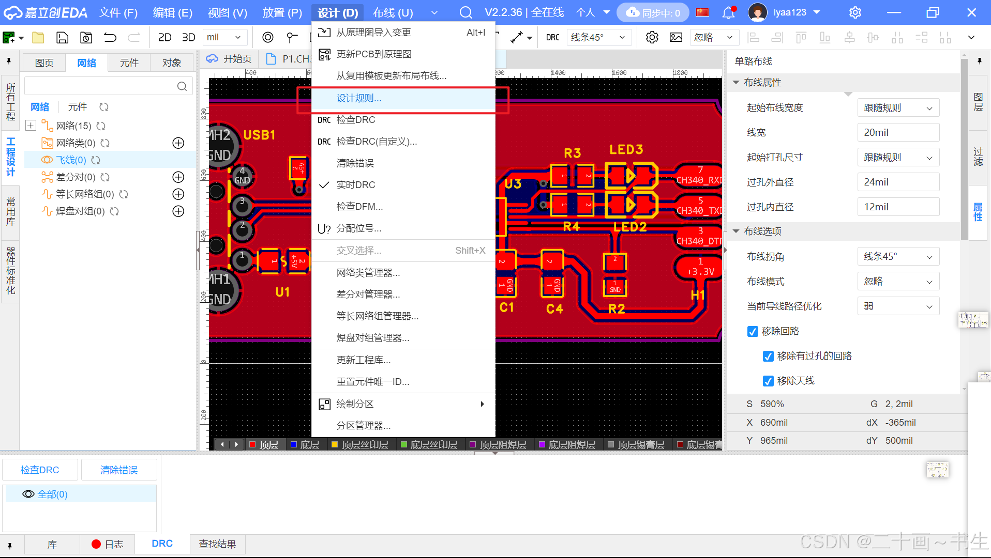Select 顶层丝印层 yellow layer swatch
Screen dimensions: 991x558
[x=335, y=444]
